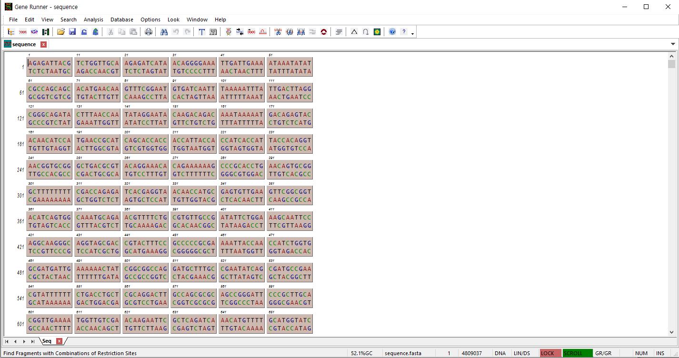
Task: Click the dark red circular plasmid icon
Action: tap(324, 32)
